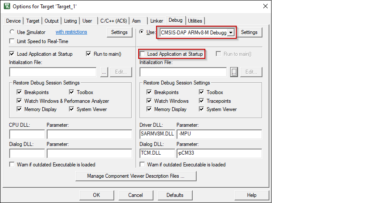Open the C/C++ (AC6) tab

tap(112, 21)
